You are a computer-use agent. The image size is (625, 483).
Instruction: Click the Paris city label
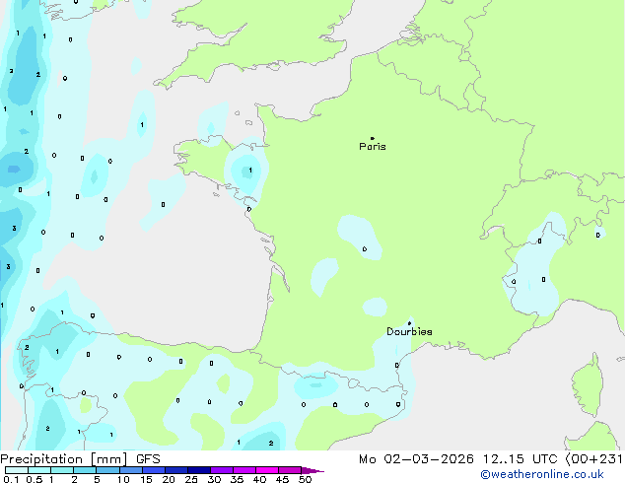click(373, 147)
